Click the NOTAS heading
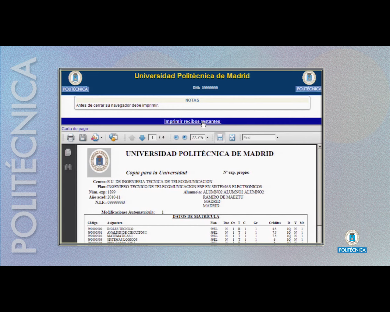The height and width of the screenshot is (312, 390). [x=192, y=100]
